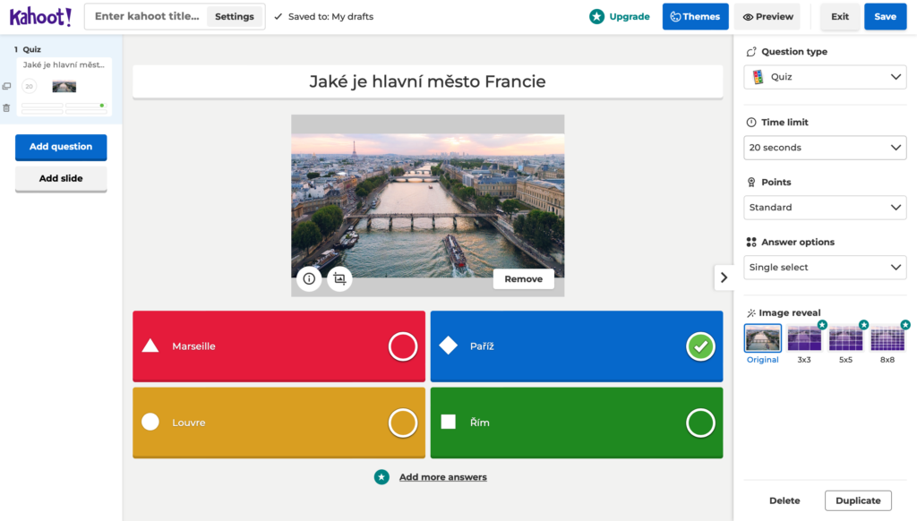Click the Kahoot! logo
This screenshot has height=521, width=917.
[x=40, y=16]
